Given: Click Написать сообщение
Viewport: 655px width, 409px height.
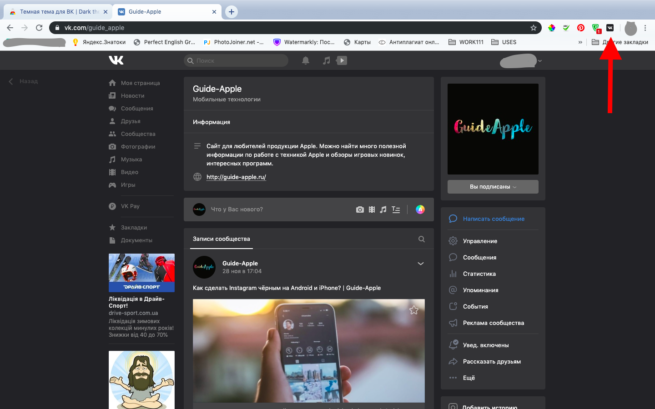Looking at the screenshot, I should coord(494,219).
